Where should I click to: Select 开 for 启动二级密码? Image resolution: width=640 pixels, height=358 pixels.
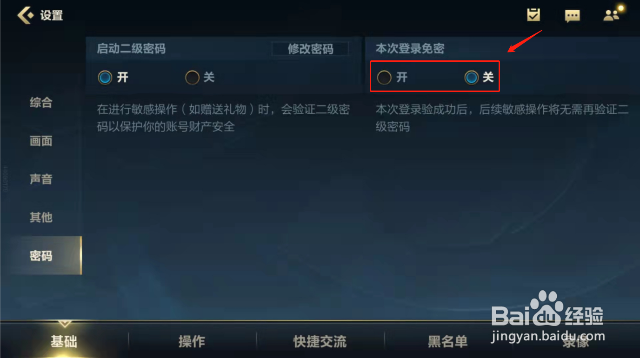tap(113, 78)
